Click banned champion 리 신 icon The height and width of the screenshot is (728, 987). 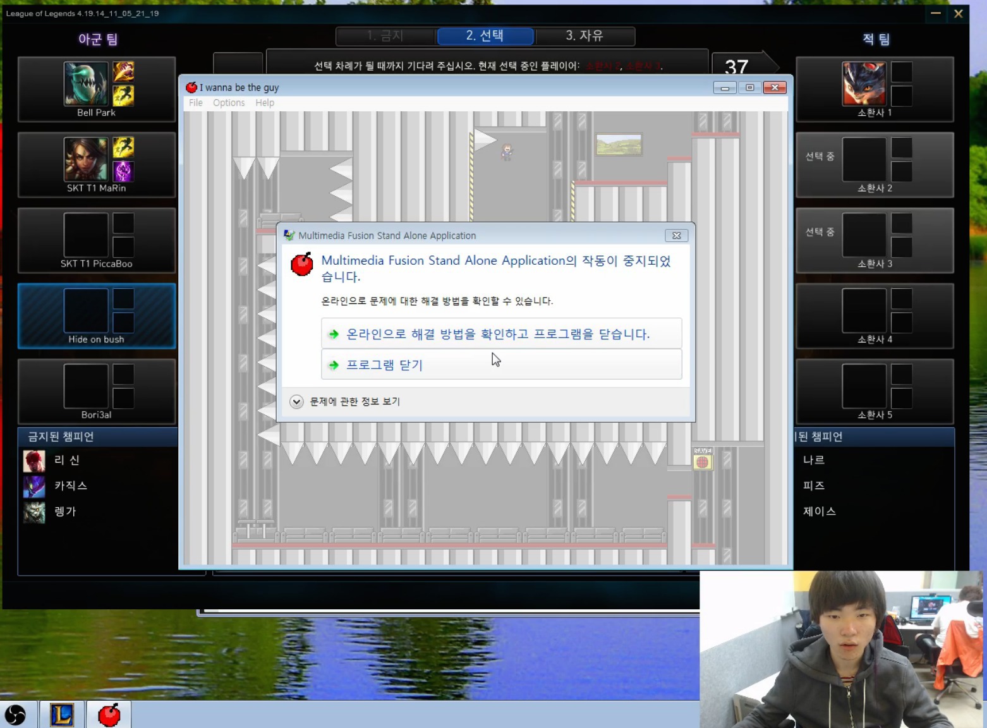tap(34, 461)
